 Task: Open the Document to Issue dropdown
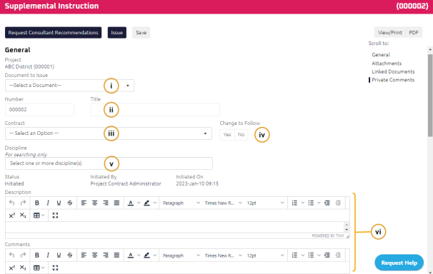coord(69,86)
